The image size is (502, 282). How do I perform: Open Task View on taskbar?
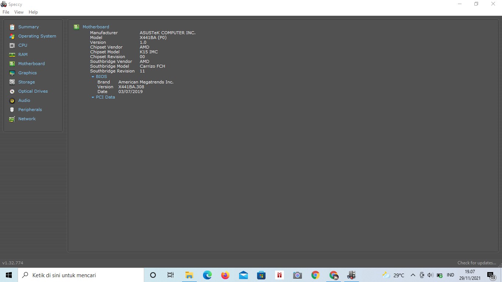(170, 275)
